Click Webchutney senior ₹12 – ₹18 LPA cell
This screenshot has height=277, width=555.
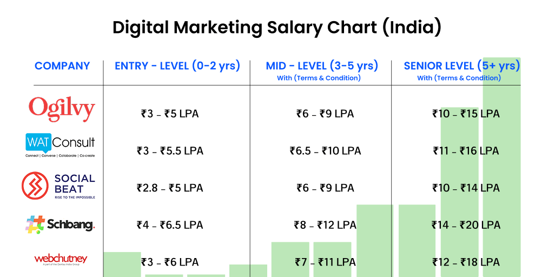466,262
